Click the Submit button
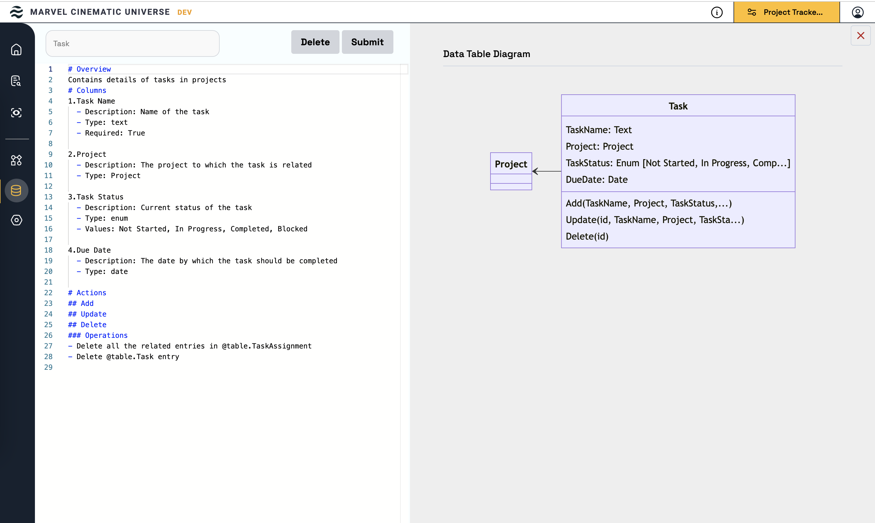875x523 pixels. pyautogui.click(x=367, y=42)
